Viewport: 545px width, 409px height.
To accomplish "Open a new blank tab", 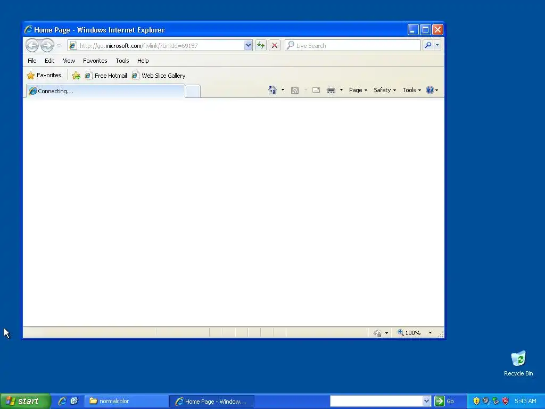I will tap(193, 92).
